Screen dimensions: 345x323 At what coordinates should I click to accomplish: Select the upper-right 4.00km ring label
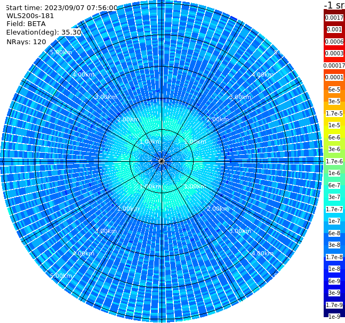[x=262, y=74]
